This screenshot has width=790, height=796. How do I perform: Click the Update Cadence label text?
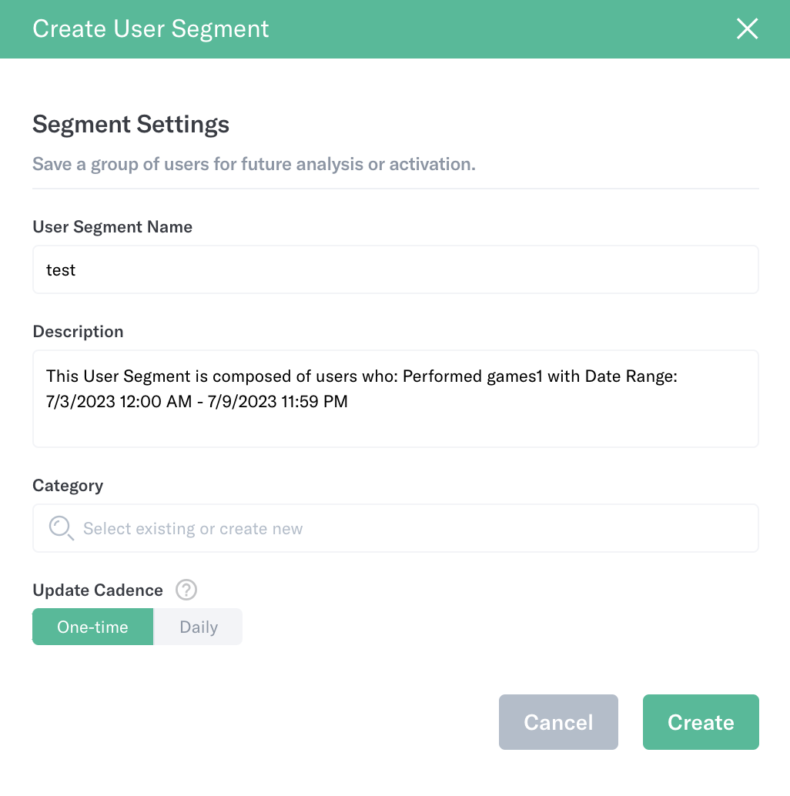coord(98,590)
